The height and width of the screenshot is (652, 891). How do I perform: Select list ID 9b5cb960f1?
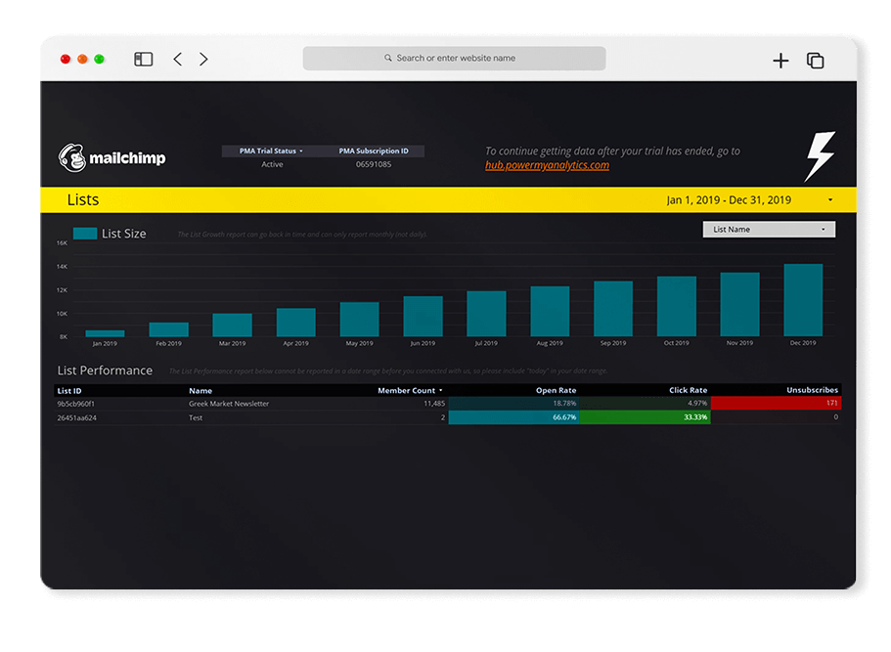[75, 404]
